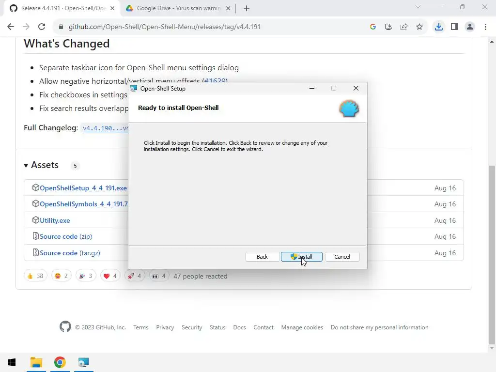
Task: Open Chrome profile menu
Action: pyautogui.click(x=470, y=27)
